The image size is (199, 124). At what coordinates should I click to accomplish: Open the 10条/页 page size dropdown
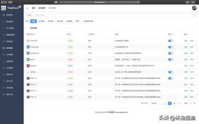pos(155,103)
